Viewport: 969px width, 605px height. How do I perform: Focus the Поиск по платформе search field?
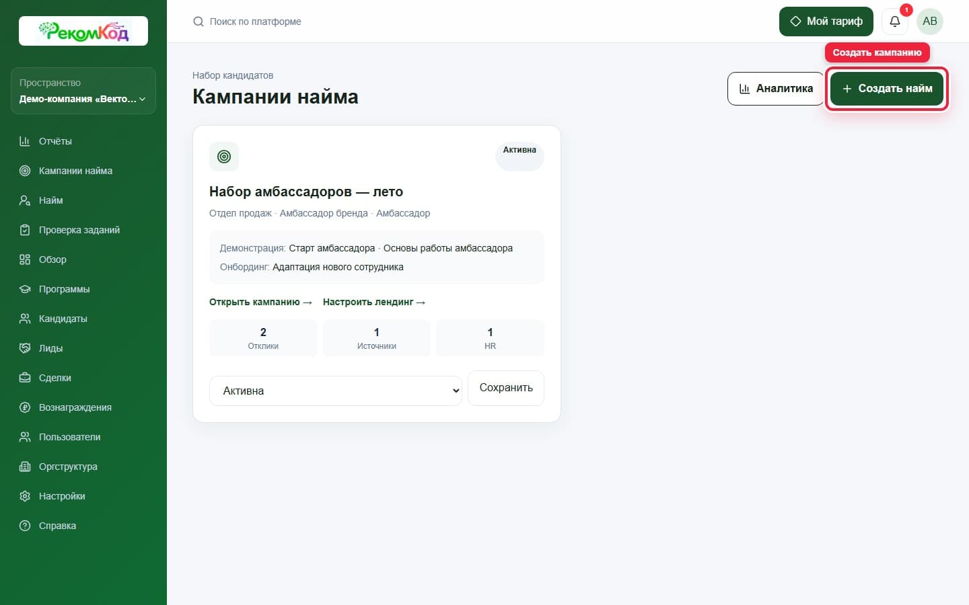point(255,22)
